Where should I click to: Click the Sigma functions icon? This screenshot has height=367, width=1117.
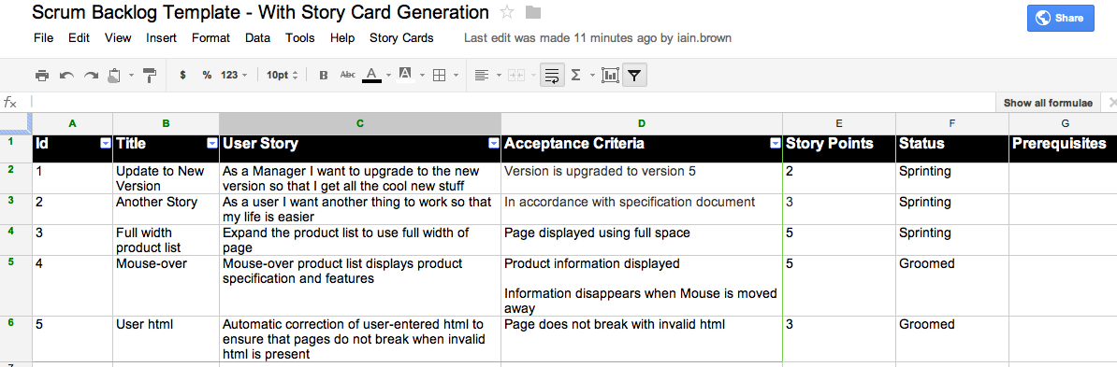point(575,75)
